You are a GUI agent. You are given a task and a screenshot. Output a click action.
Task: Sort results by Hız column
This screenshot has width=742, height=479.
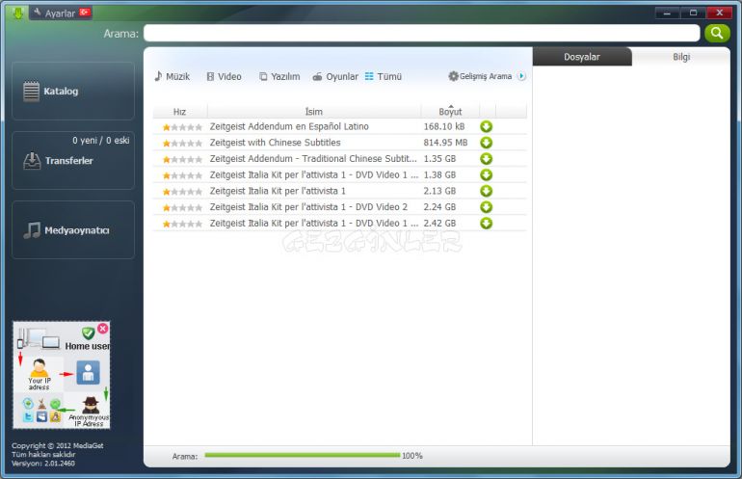coord(179,112)
